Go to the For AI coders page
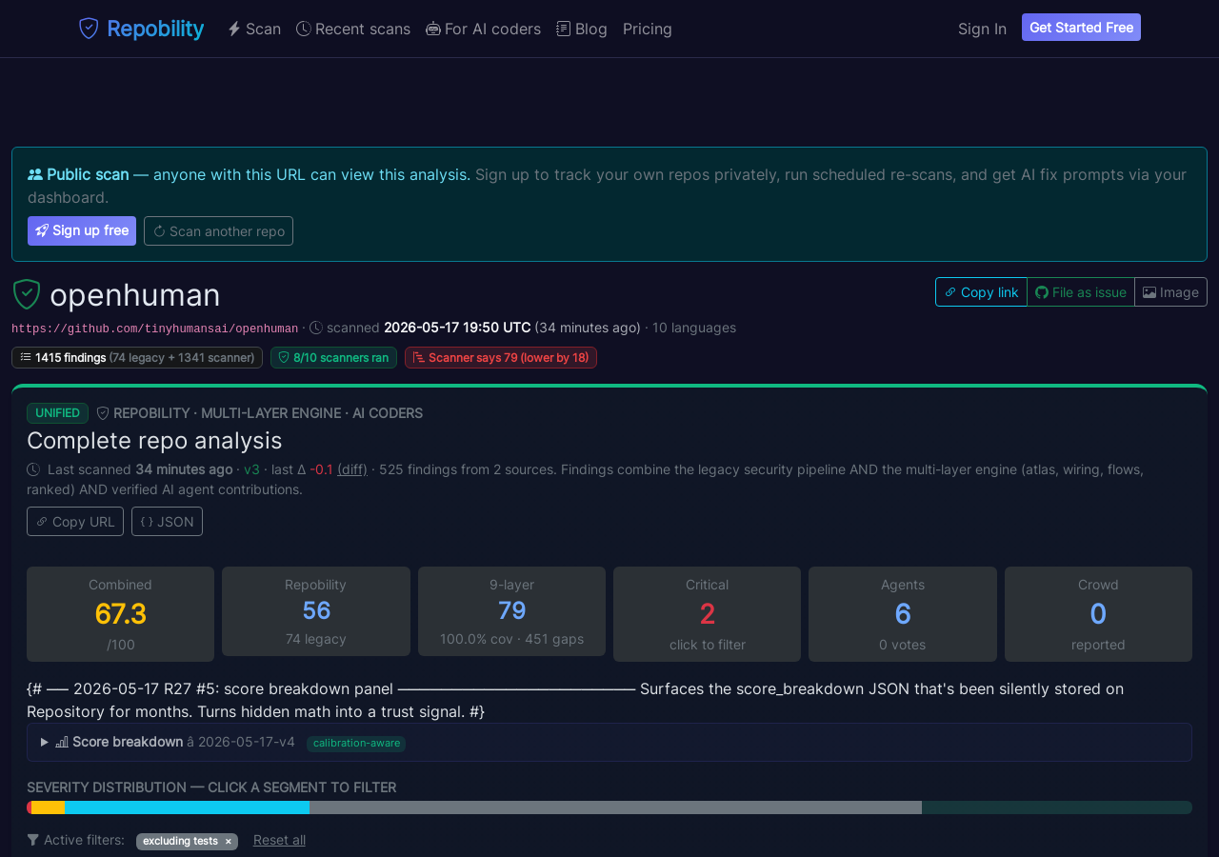1219x857 pixels. pos(483,29)
